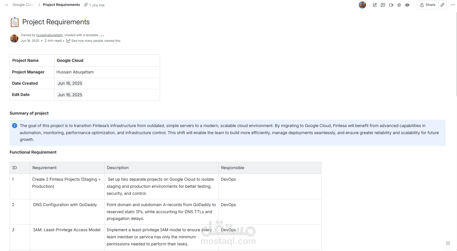Click DevOps in the DNS Configuration row
This screenshot has height=251, width=457.
click(x=228, y=205)
